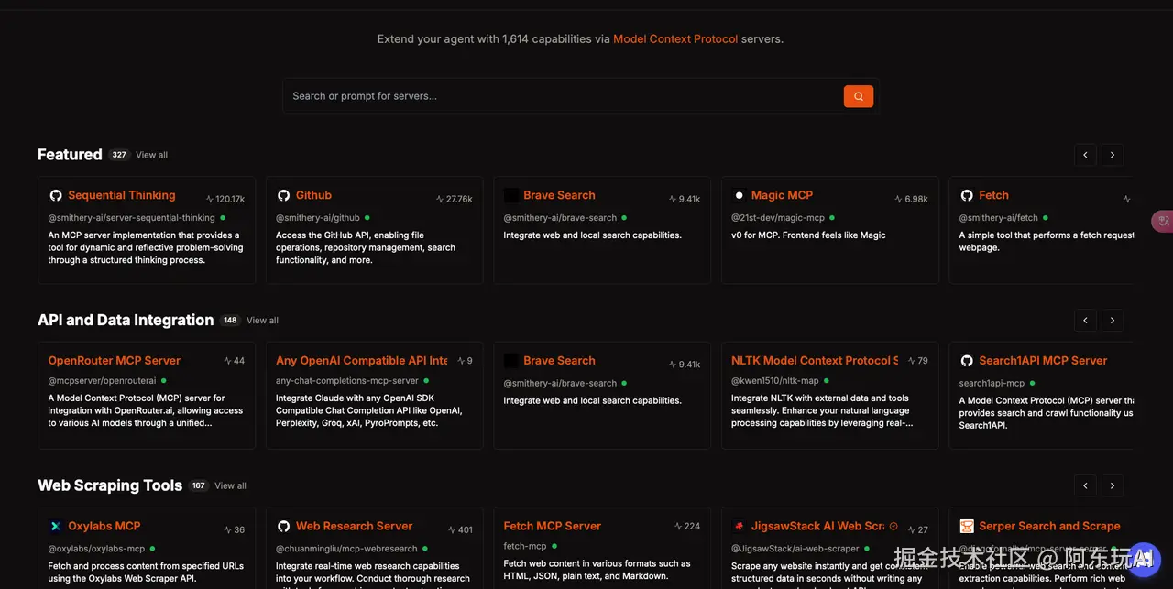Viewport: 1173px width, 589px height.
Task: Click the 148 badge beside API and Data Integration
Action: [230, 321]
